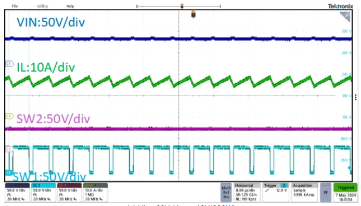Open the File menu
361x206 pixels.
(x=15, y=6)
